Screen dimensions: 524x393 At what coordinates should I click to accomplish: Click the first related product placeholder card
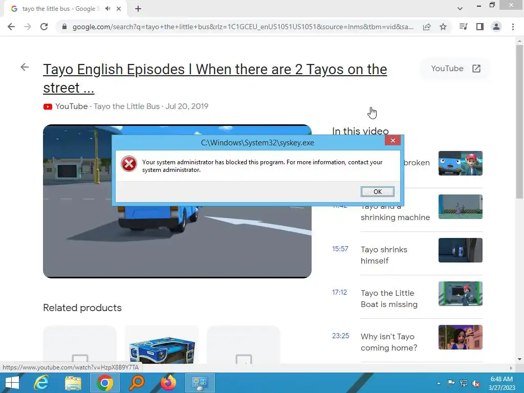[80, 345]
